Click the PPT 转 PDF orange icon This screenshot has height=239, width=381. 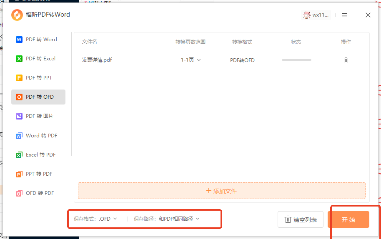[19, 174]
